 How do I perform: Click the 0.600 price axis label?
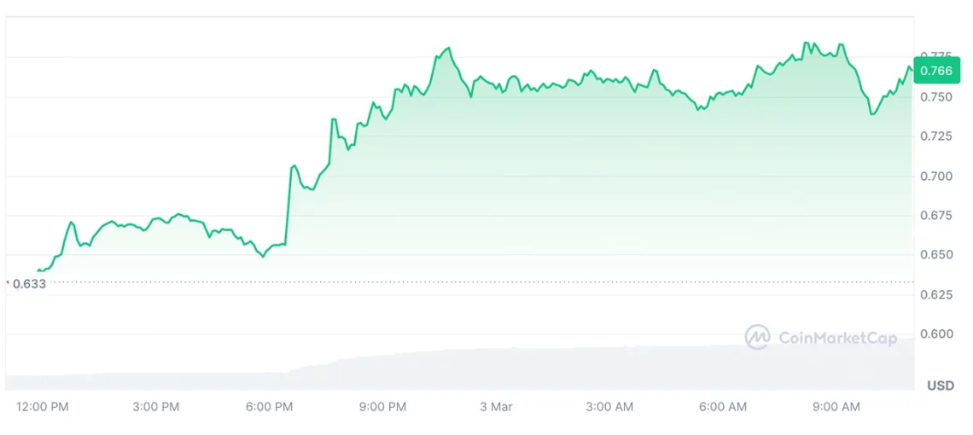(x=936, y=333)
